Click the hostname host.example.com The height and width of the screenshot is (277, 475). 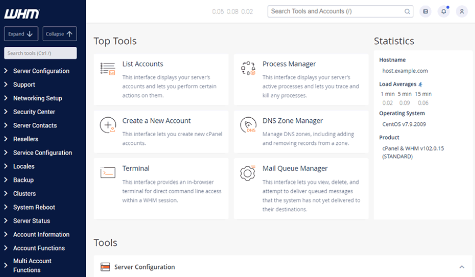point(405,71)
